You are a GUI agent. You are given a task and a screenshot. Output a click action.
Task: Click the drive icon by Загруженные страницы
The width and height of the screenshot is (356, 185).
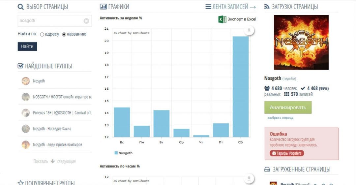(267, 169)
